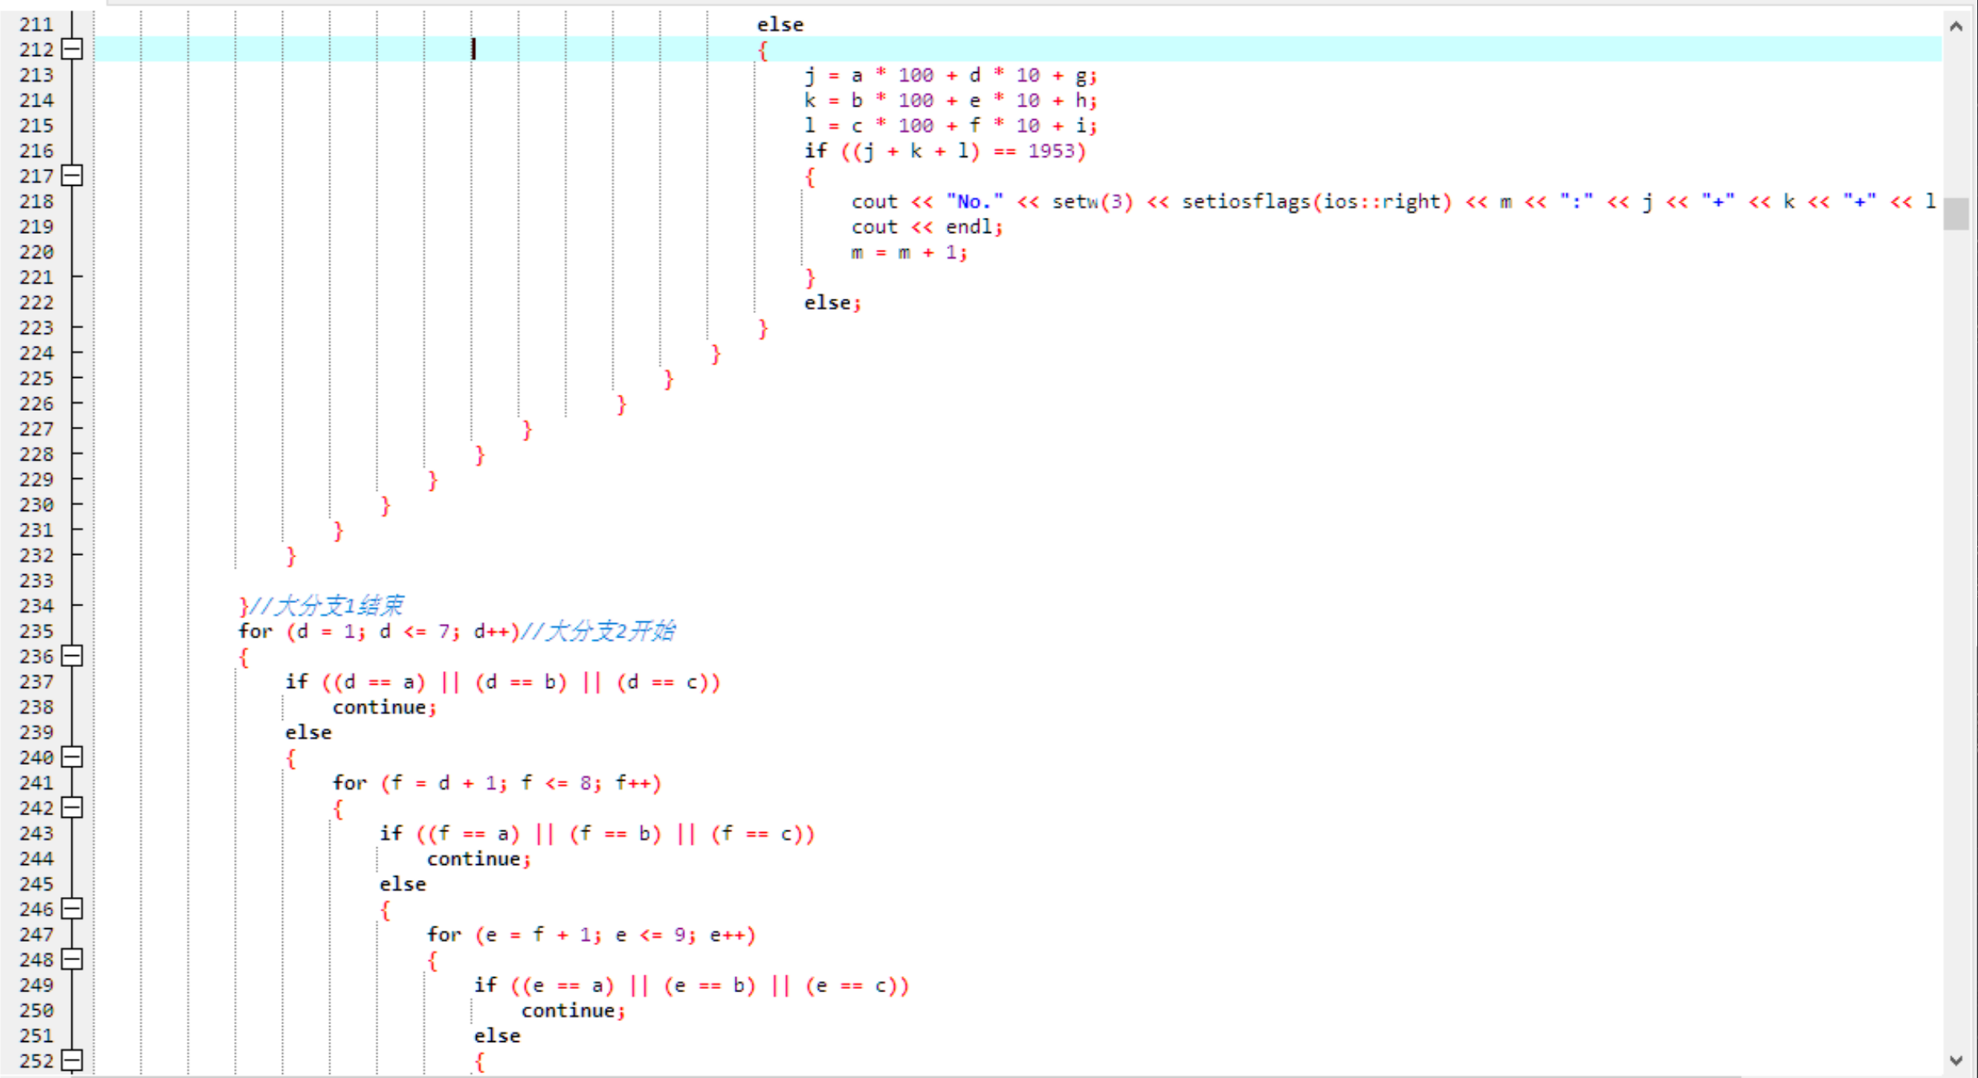Viewport: 1978px width, 1078px height.
Task: Click line number 233 in the gutter
Action: tap(36, 581)
